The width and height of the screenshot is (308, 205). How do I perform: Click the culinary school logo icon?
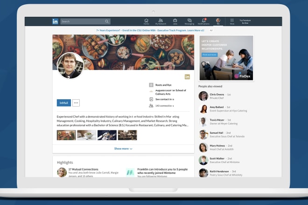(151, 91)
